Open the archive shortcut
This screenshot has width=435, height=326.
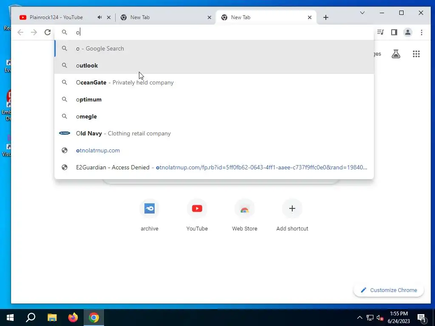(x=149, y=215)
